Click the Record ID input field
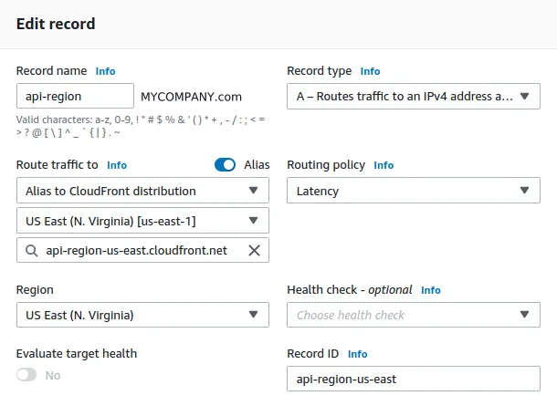 coord(413,379)
